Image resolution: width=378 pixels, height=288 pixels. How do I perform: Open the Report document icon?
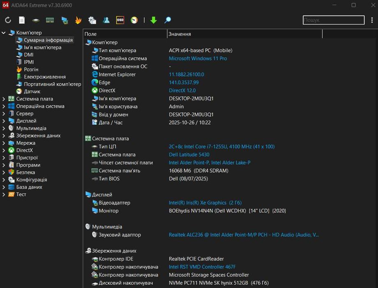[x=22, y=20]
